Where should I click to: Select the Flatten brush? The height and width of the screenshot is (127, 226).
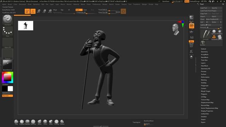coord(62,122)
